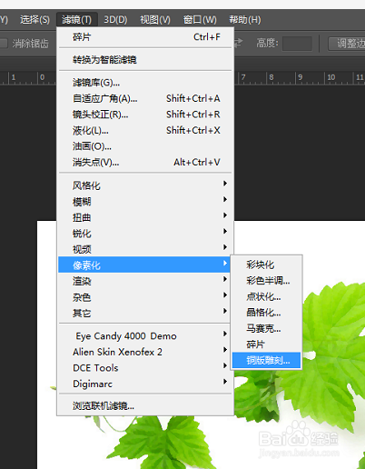
Task: Apply the last filter 碎片 Ctrl+F
Action: [145, 37]
